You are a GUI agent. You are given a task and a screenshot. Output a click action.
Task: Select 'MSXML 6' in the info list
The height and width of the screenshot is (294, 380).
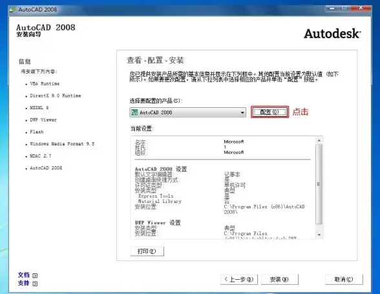(x=39, y=108)
